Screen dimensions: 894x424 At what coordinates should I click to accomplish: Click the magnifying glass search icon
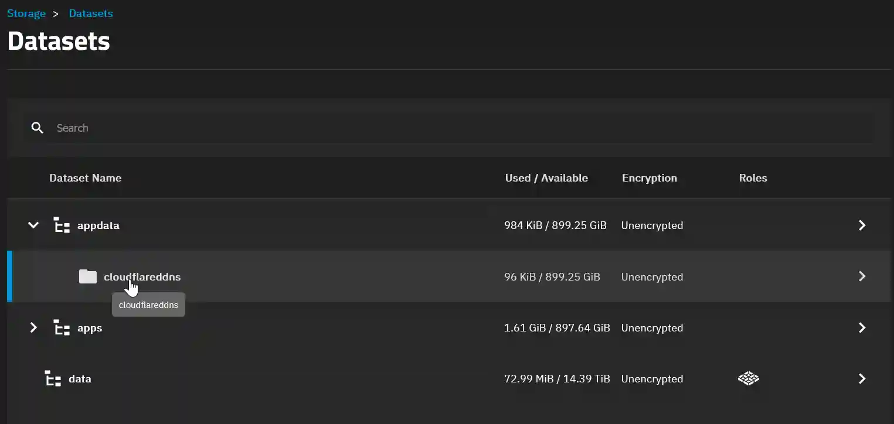pos(37,127)
